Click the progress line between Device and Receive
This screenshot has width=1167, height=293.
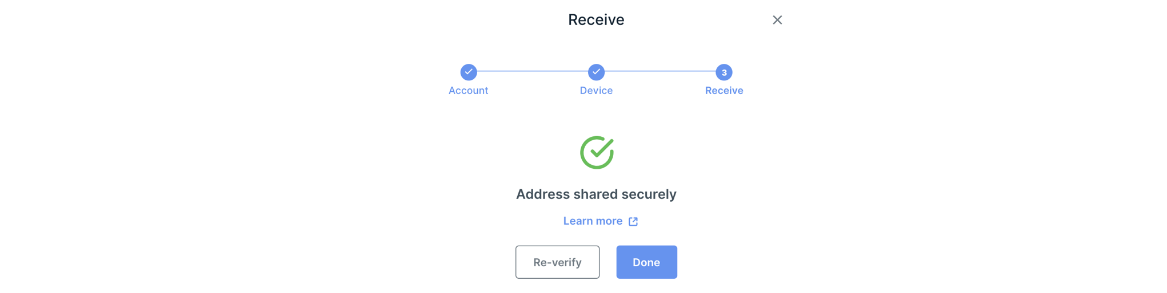click(660, 71)
